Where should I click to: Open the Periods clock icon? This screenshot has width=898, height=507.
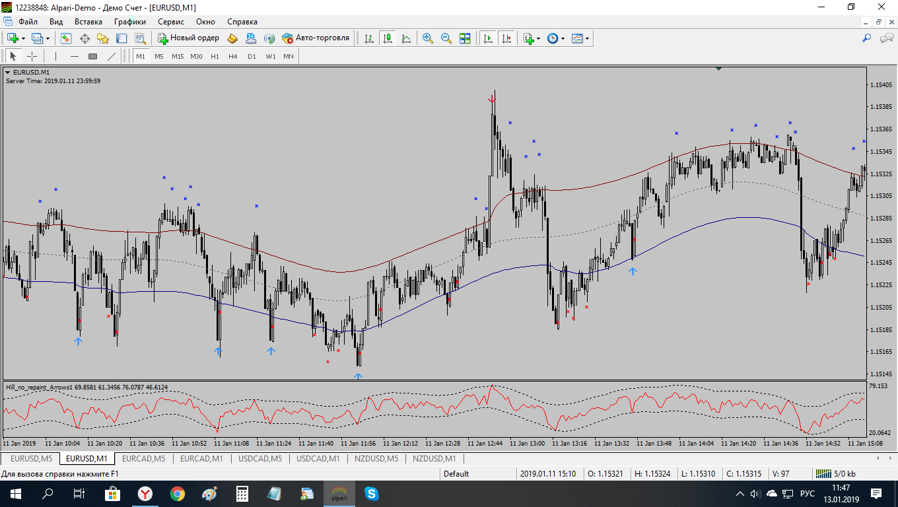coord(553,38)
